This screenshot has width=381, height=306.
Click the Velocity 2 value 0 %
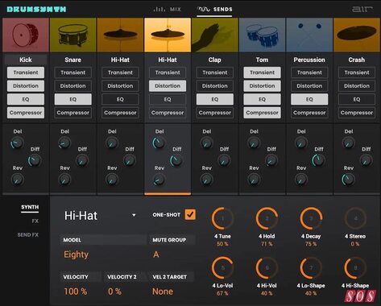[x=114, y=292]
